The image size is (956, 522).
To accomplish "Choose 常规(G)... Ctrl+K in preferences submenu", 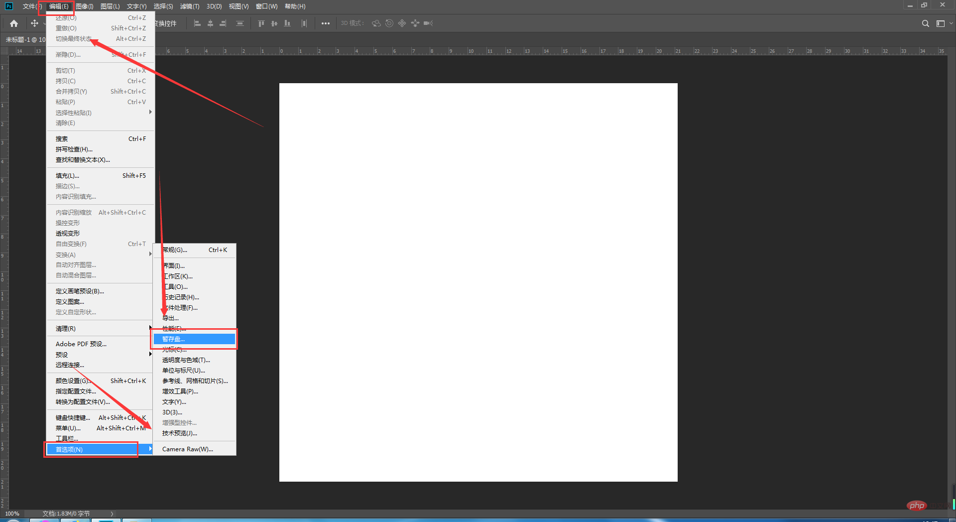I will [194, 250].
